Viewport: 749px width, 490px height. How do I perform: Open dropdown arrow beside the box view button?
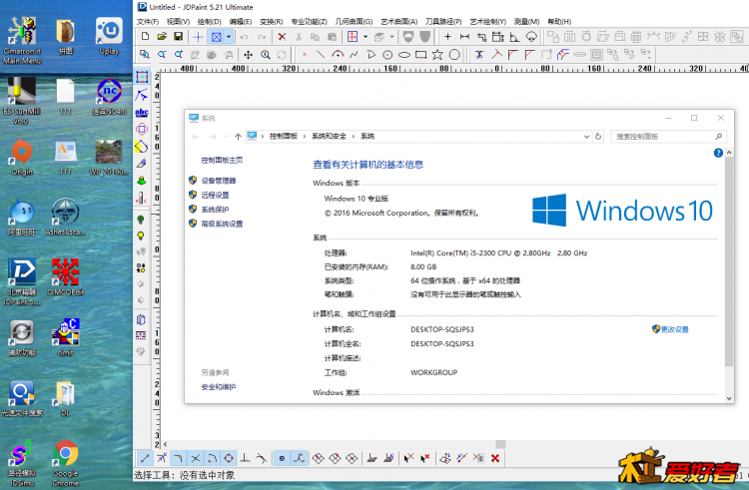click(x=229, y=37)
